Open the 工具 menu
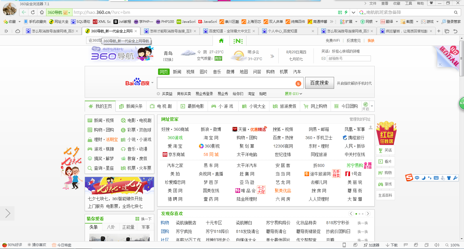This screenshot has height=249, width=464. (408, 3)
